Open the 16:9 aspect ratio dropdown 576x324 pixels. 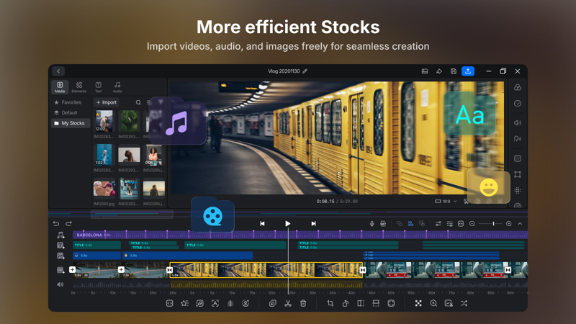pos(446,202)
